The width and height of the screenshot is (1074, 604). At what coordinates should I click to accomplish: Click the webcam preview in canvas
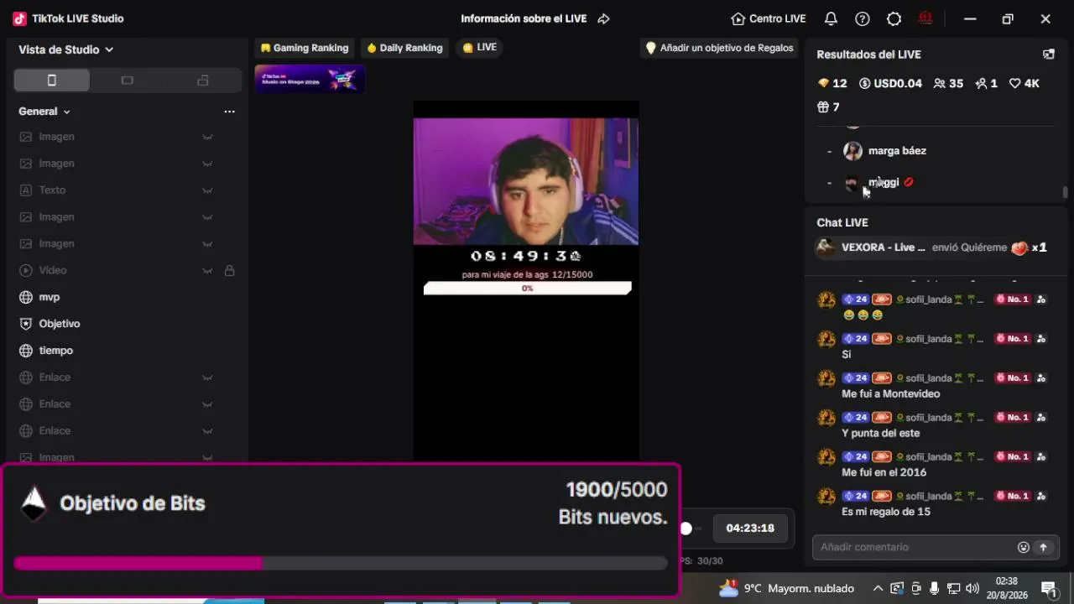coord(526,181)
